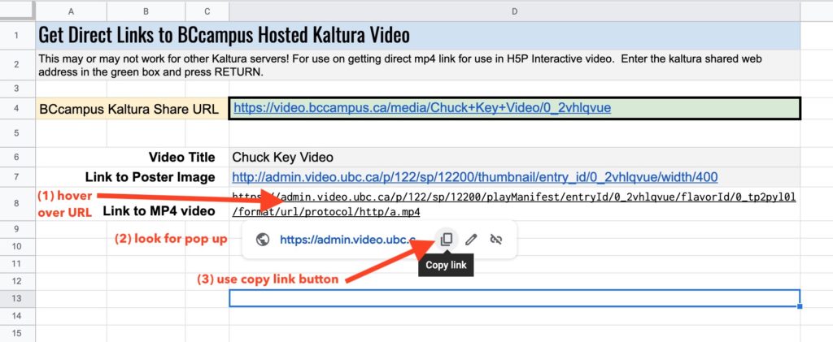Click the globe icon in link popup

263,240
